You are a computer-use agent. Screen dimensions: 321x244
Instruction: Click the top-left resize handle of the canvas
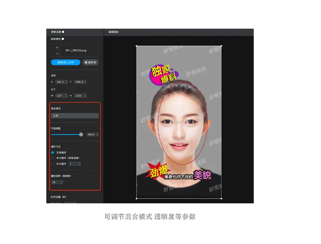tap(137, 46)
